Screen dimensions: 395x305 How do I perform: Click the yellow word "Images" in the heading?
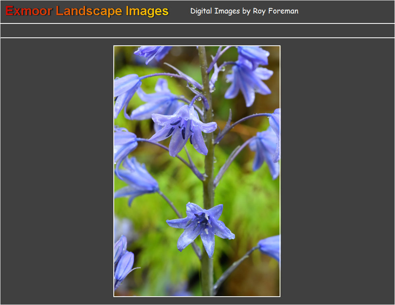(147, 11)
